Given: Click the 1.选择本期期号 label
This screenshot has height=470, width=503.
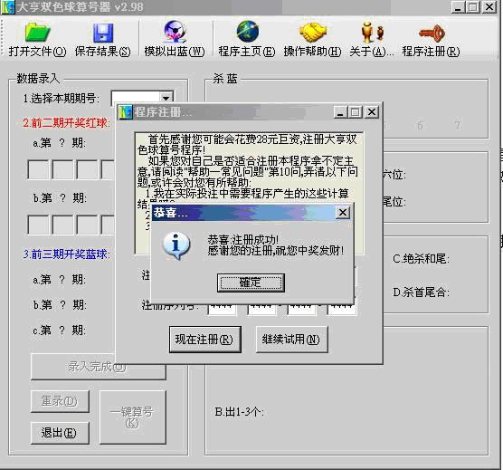Looking at the screenshot, I should 61,99.
